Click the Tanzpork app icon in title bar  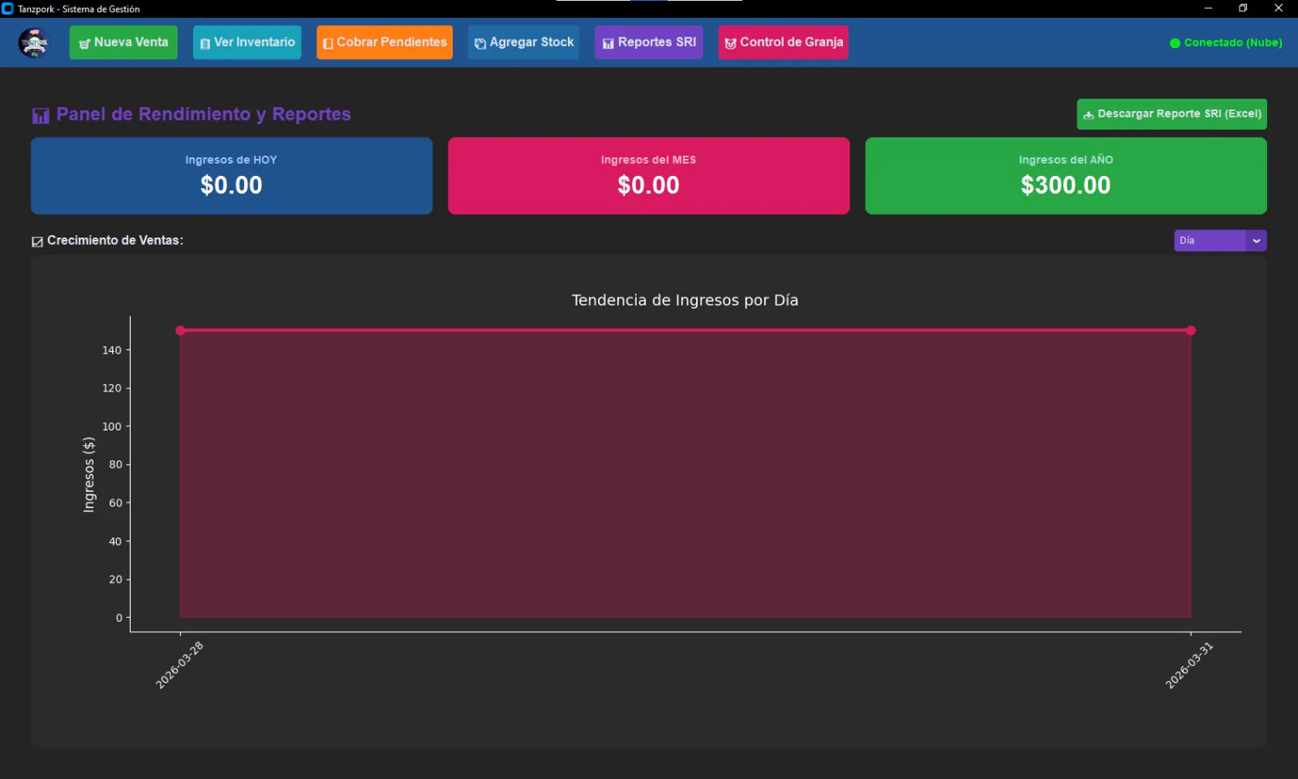[8, 9]
